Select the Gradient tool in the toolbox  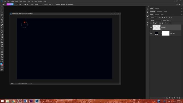pos(2,37)
